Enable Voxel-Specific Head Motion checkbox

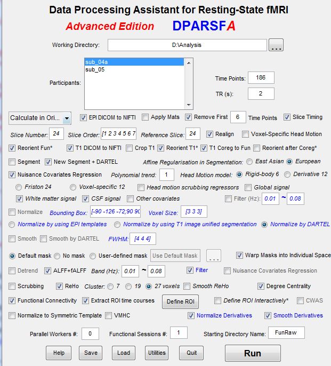coord(245,134)
